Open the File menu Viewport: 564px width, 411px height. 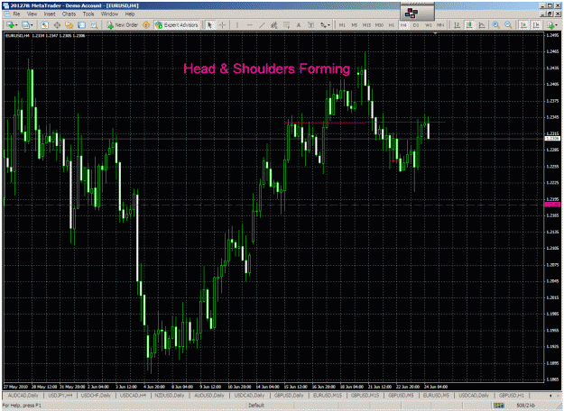[16, 14]
